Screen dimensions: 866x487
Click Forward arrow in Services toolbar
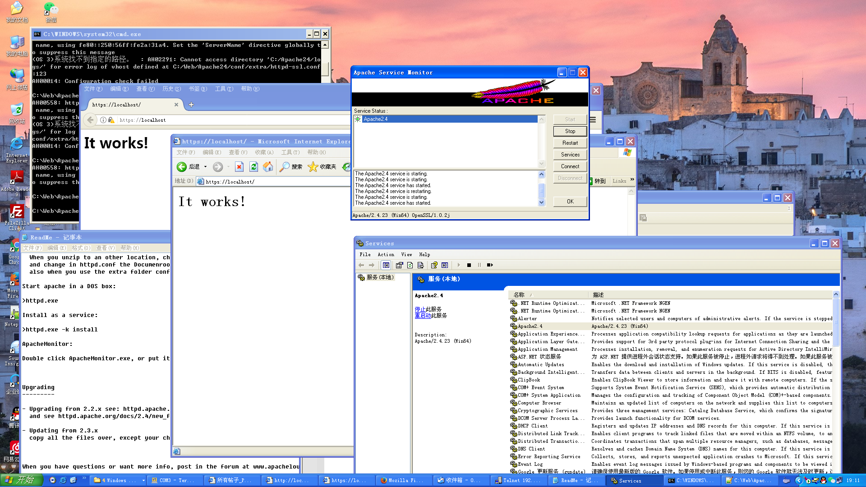[372, 265]
